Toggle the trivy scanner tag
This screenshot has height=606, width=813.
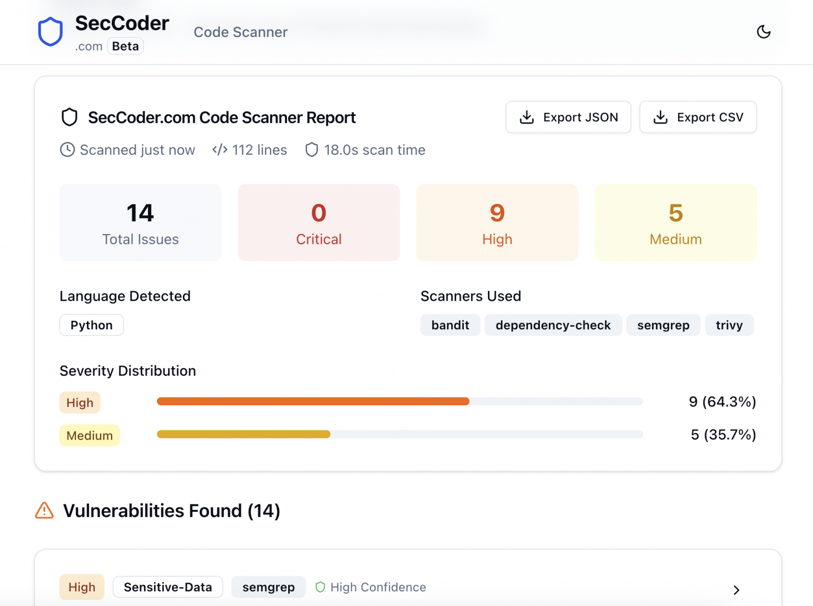pyautogui.click(x=729, y=325)
